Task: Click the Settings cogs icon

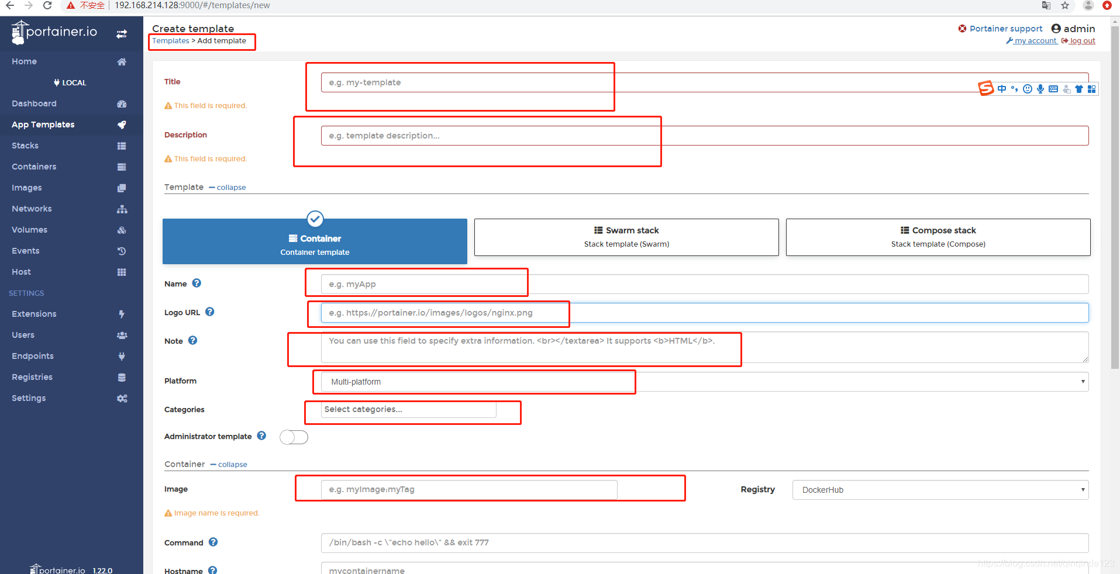Action: point(122,399)
